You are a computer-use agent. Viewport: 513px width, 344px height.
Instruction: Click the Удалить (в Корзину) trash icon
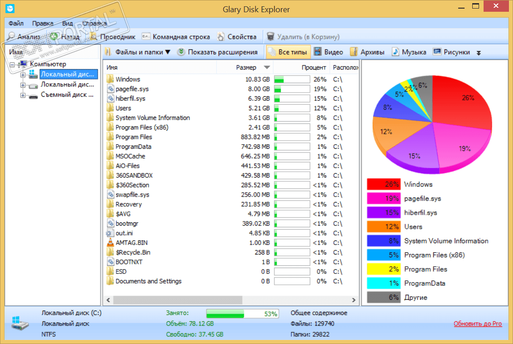click(270, 37)
